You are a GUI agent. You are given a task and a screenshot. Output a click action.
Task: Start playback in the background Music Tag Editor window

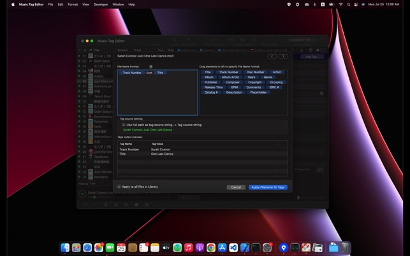click(x=82, y=194)
